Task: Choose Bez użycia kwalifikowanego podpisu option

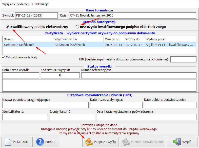Action: (x=77, y=27)
